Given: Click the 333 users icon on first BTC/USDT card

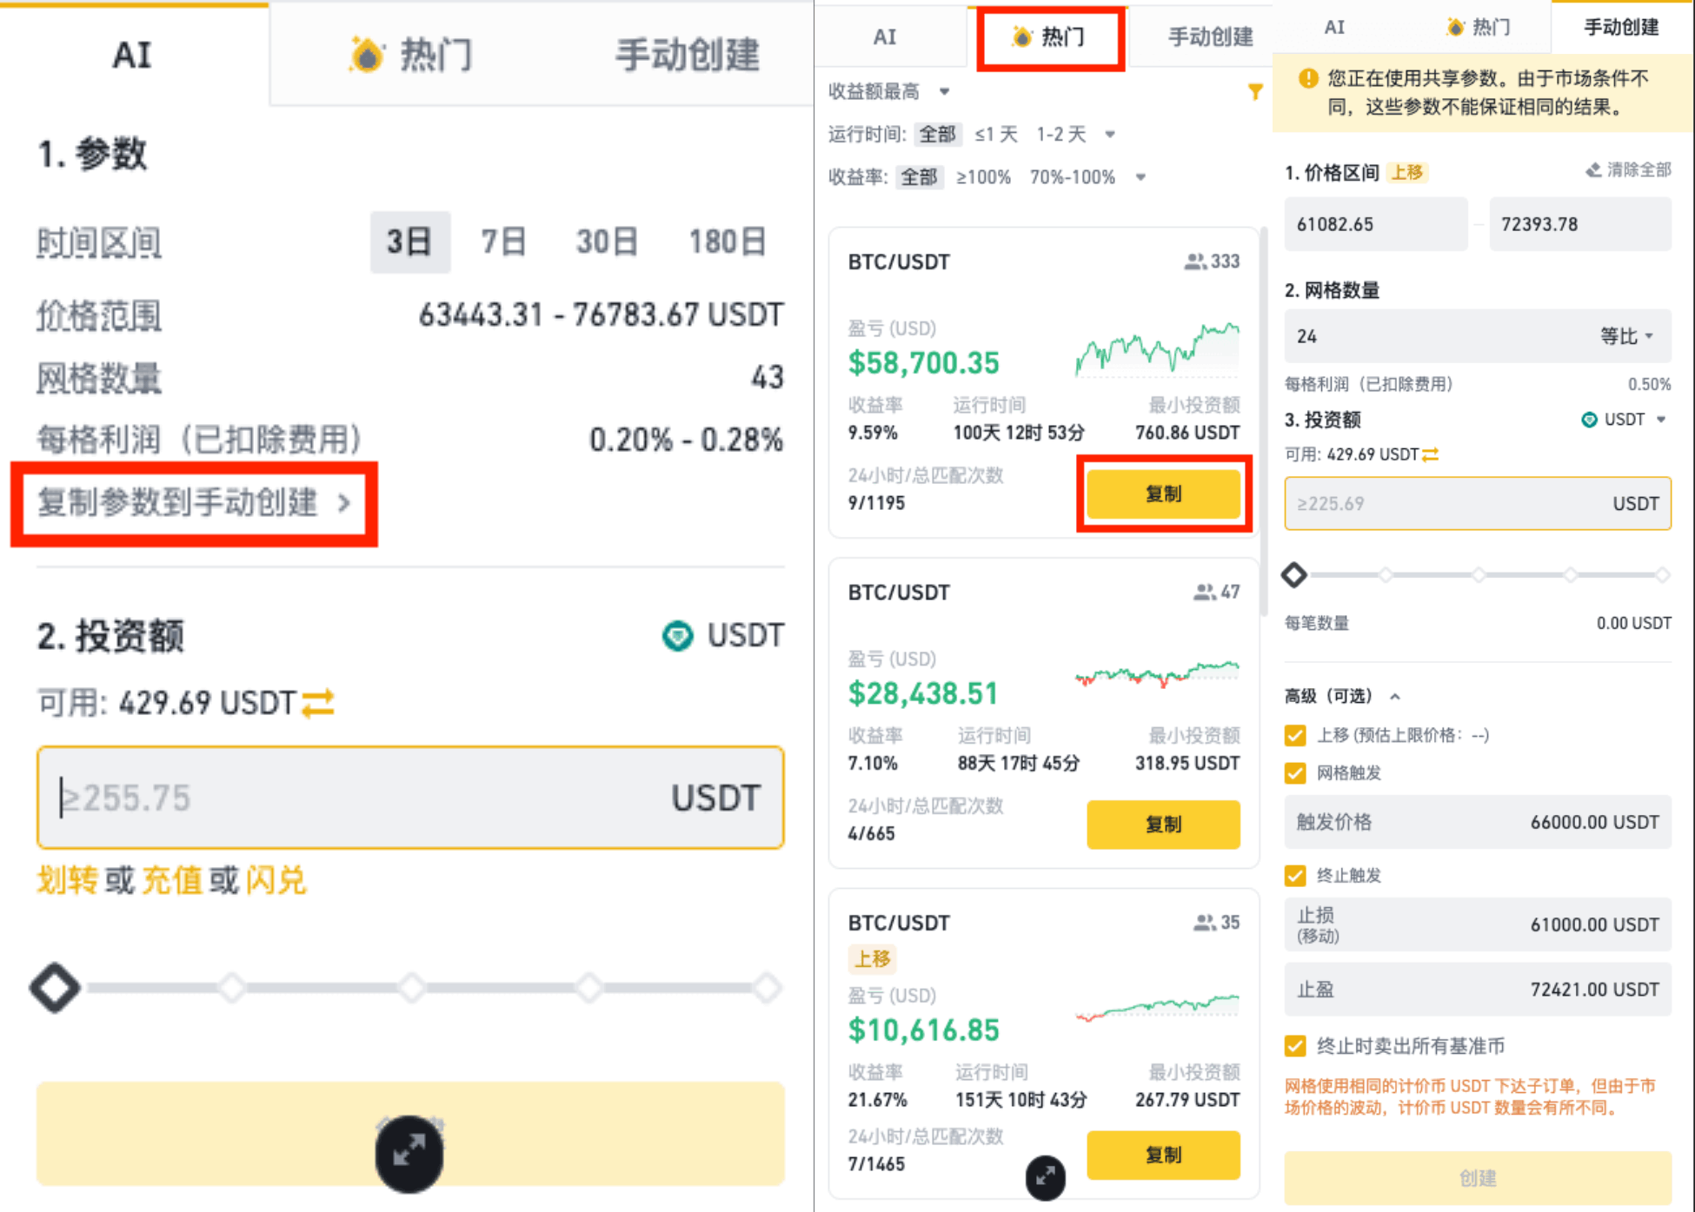Looking at the screenshot, I should click(x=1195, y=262).
